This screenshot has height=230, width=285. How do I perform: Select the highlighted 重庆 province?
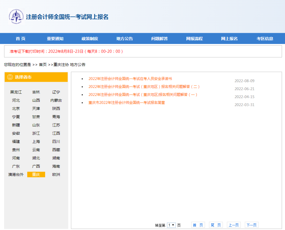click(x=36, y=174)
